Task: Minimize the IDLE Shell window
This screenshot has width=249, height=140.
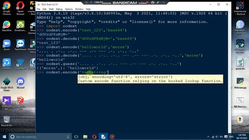Action: pyautogui.click(x=210, y=4)
